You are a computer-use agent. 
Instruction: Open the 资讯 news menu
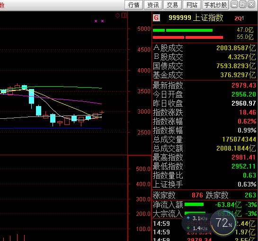153,5
